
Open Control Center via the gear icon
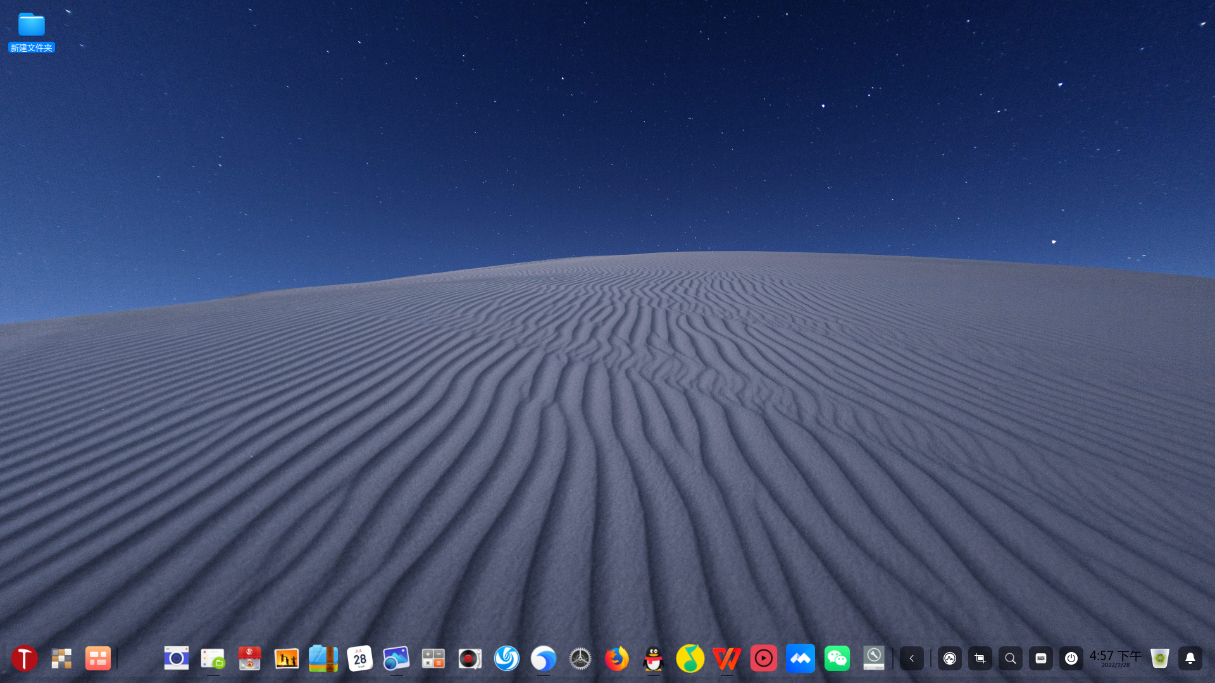point(580,658)
